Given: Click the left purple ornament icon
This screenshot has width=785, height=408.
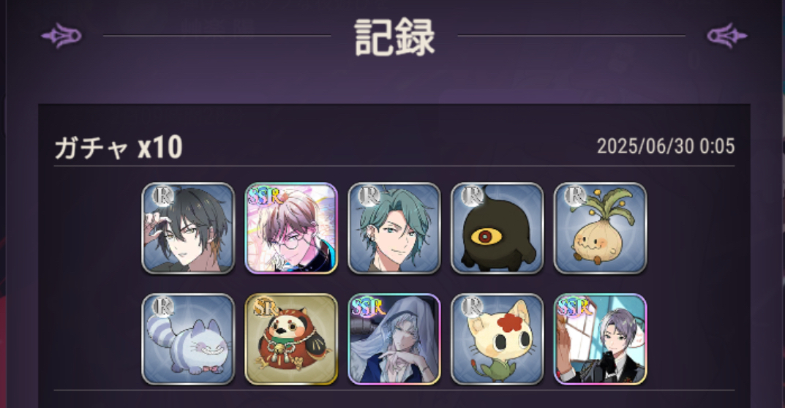Looking at the screenshot, I should pos(61,36).
